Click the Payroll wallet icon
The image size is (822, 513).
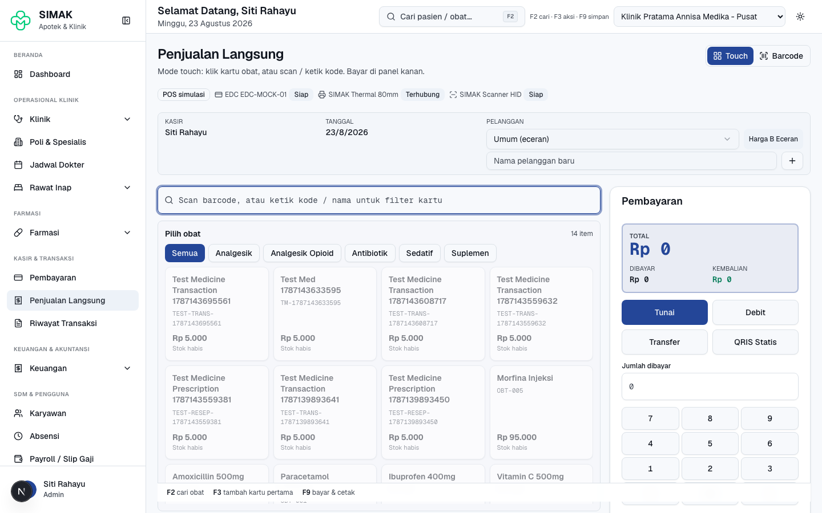(18, 459)
